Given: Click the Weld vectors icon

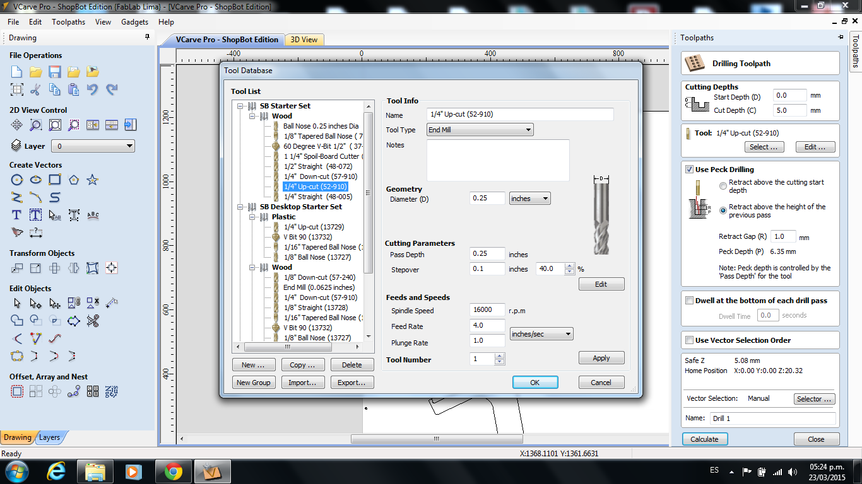Looking at the screenshot, I should (x=17, y=321).
